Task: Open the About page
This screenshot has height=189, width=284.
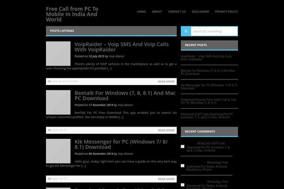Action: point(157,11)
